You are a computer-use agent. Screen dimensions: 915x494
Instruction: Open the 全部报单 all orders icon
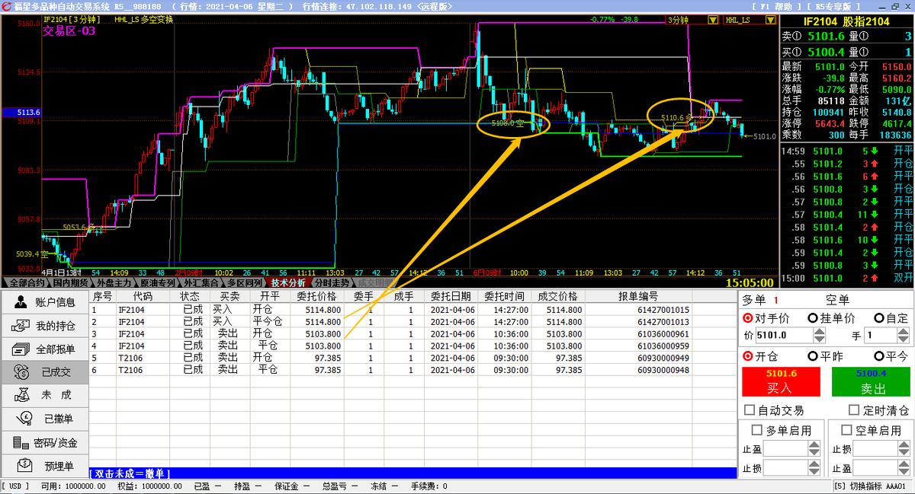point(21,349)
